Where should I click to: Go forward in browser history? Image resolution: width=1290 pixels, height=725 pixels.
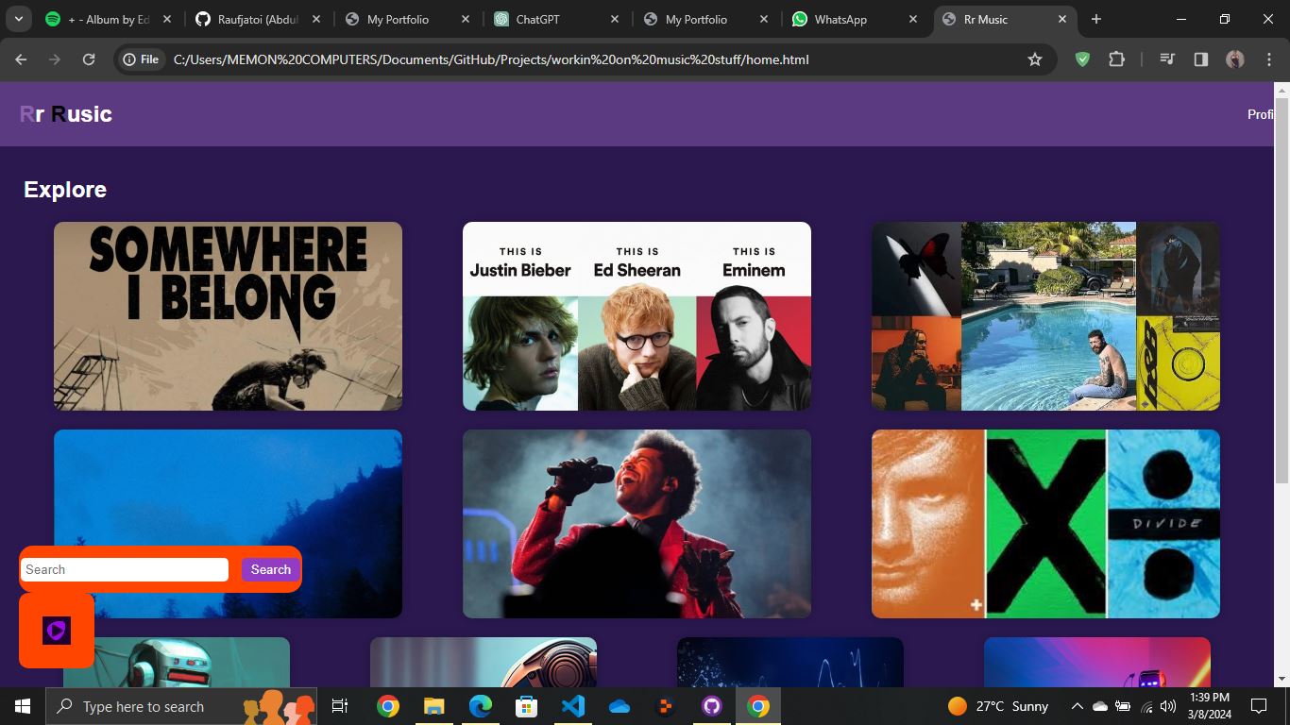pyautogui.click(x=55, y=59)
